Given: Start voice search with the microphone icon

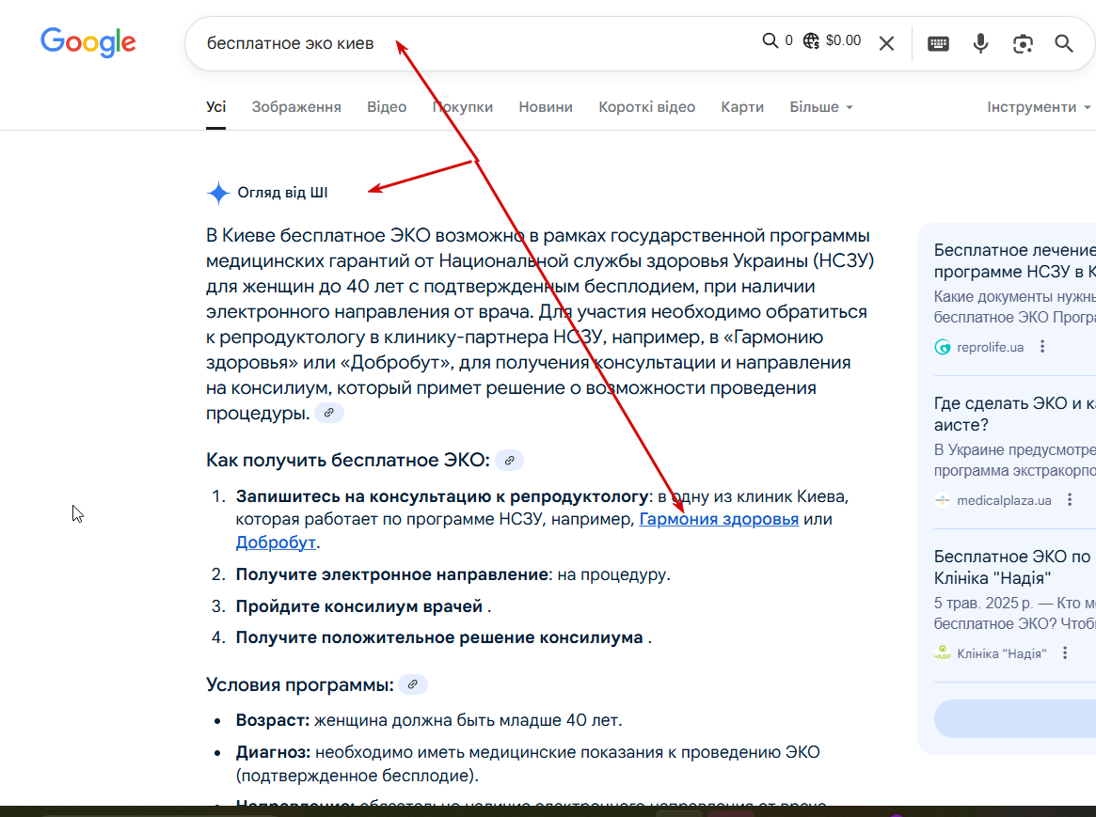Looking at the screenshot, I should click(980, 43).
